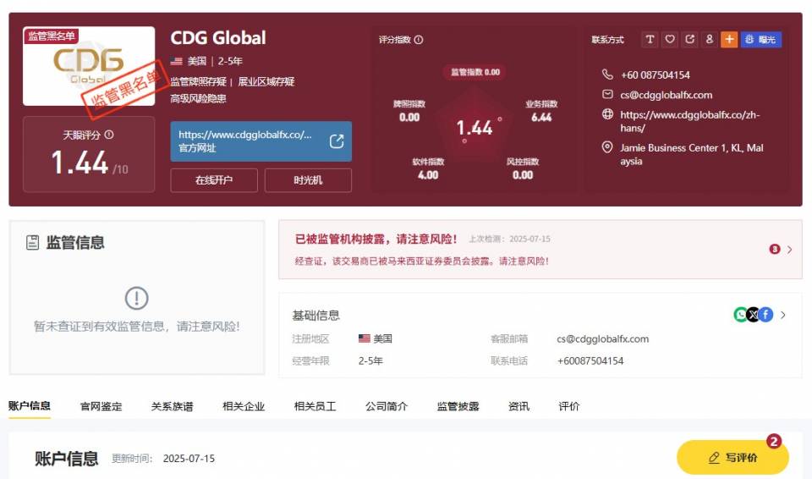812x479 pixels.
Task: Click the CDG Global title
Action: [x=218, y=38]
